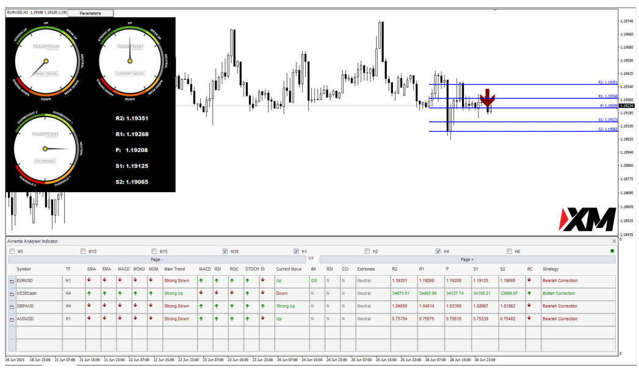Image resolution: width=639 pixels, height=368 pixels.
Task: Go to next page with Page + button
Action: (467, 259)
